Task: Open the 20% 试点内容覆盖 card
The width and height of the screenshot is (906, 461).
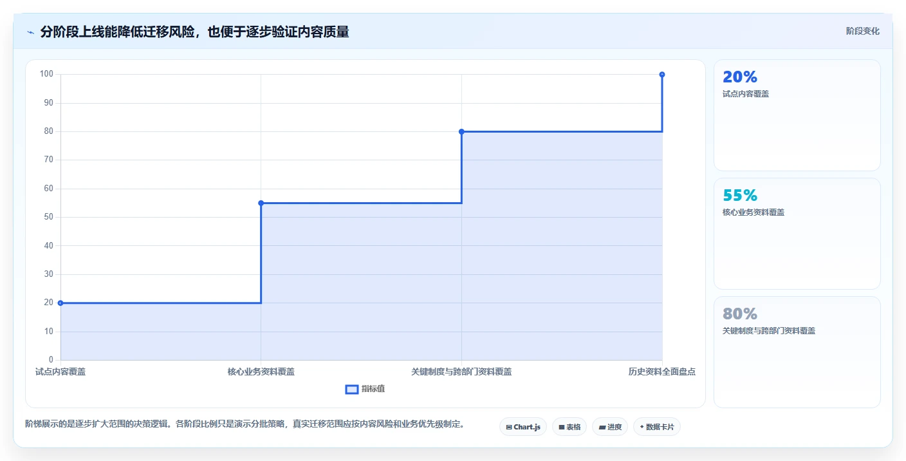Action: pos(797,115)
